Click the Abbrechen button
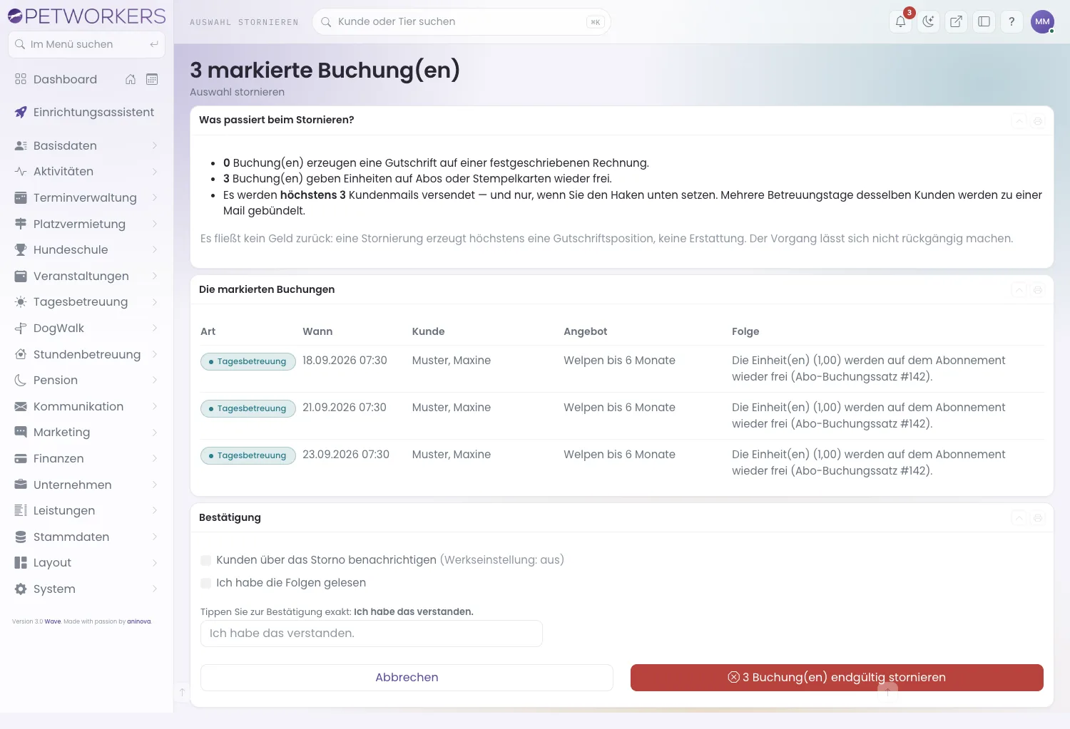The image size is (1070, 729). point(407,678)
